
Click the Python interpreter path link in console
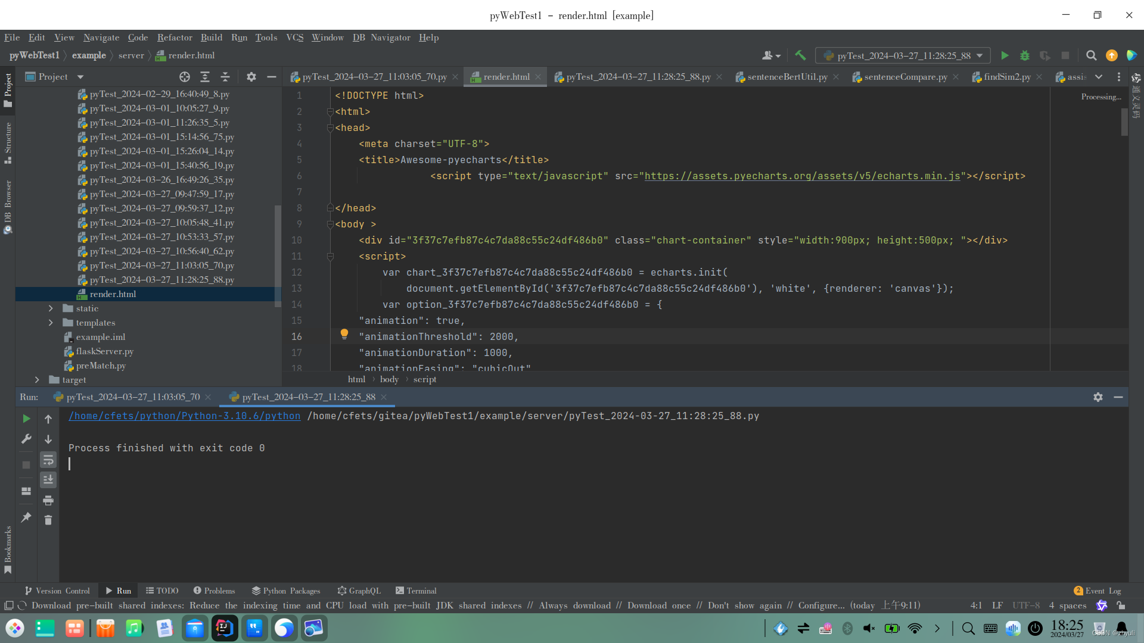click(184, 416)
